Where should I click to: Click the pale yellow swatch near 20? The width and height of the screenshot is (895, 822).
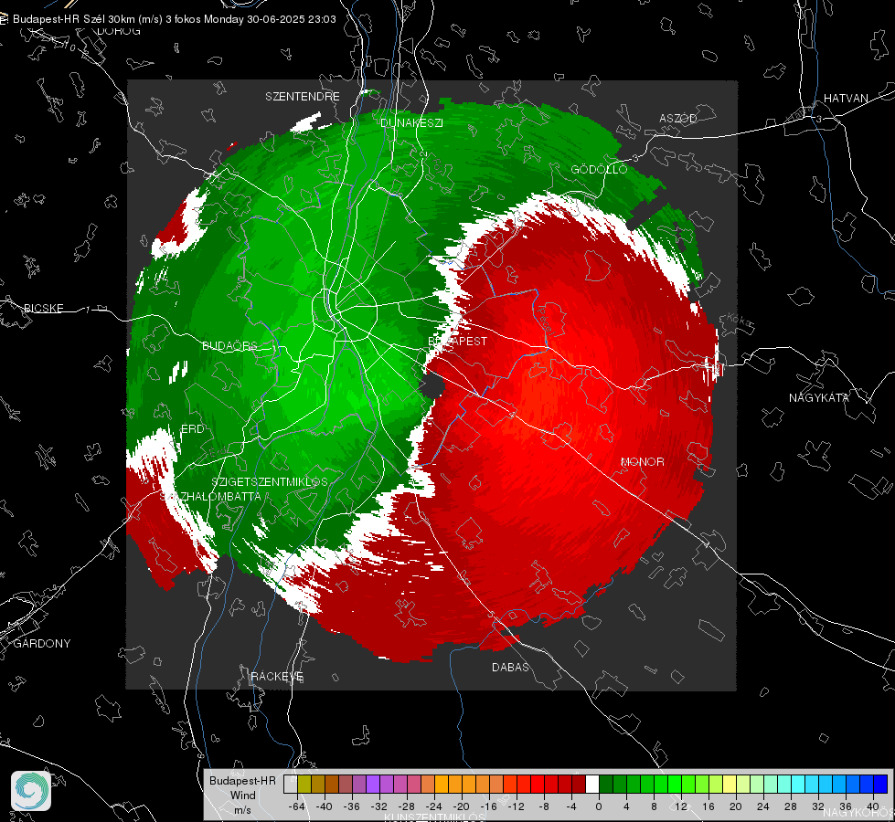tap(730, 784)
